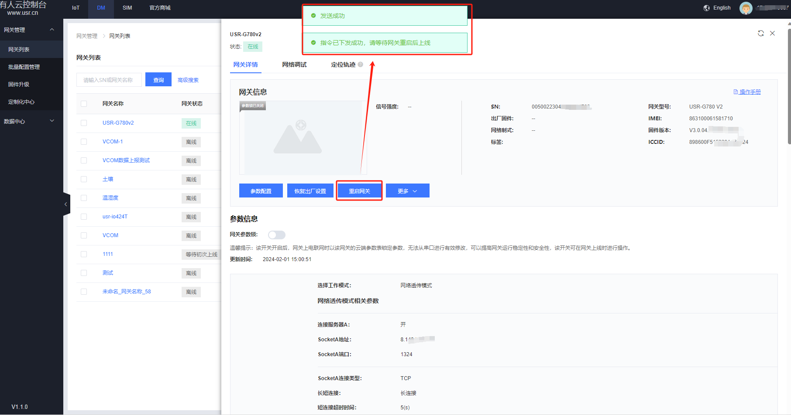Check the box for USR-G780v2 row

84,123
